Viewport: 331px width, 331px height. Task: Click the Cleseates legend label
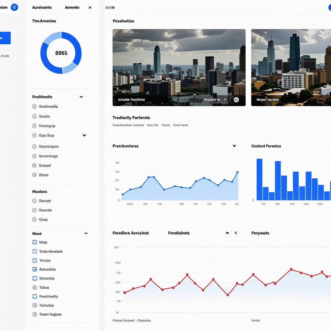[144, 320]
